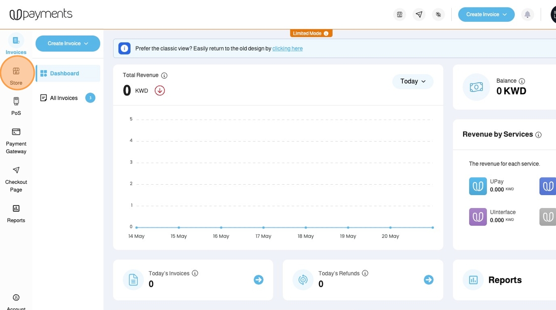Click the Limited Mode info badge
The height and width of the screenshot is (310, 556).
tap(311, 33)
